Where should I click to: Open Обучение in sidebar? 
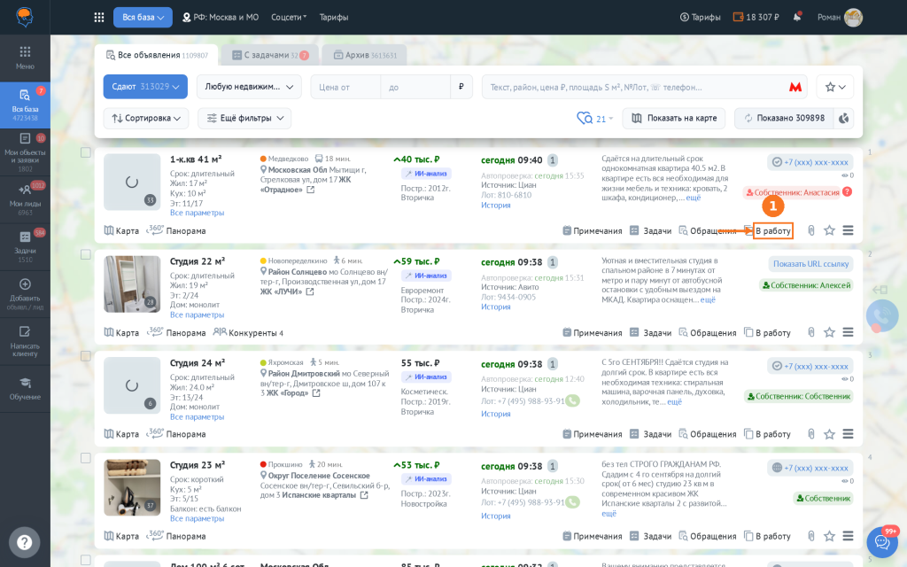click(25, 389)
